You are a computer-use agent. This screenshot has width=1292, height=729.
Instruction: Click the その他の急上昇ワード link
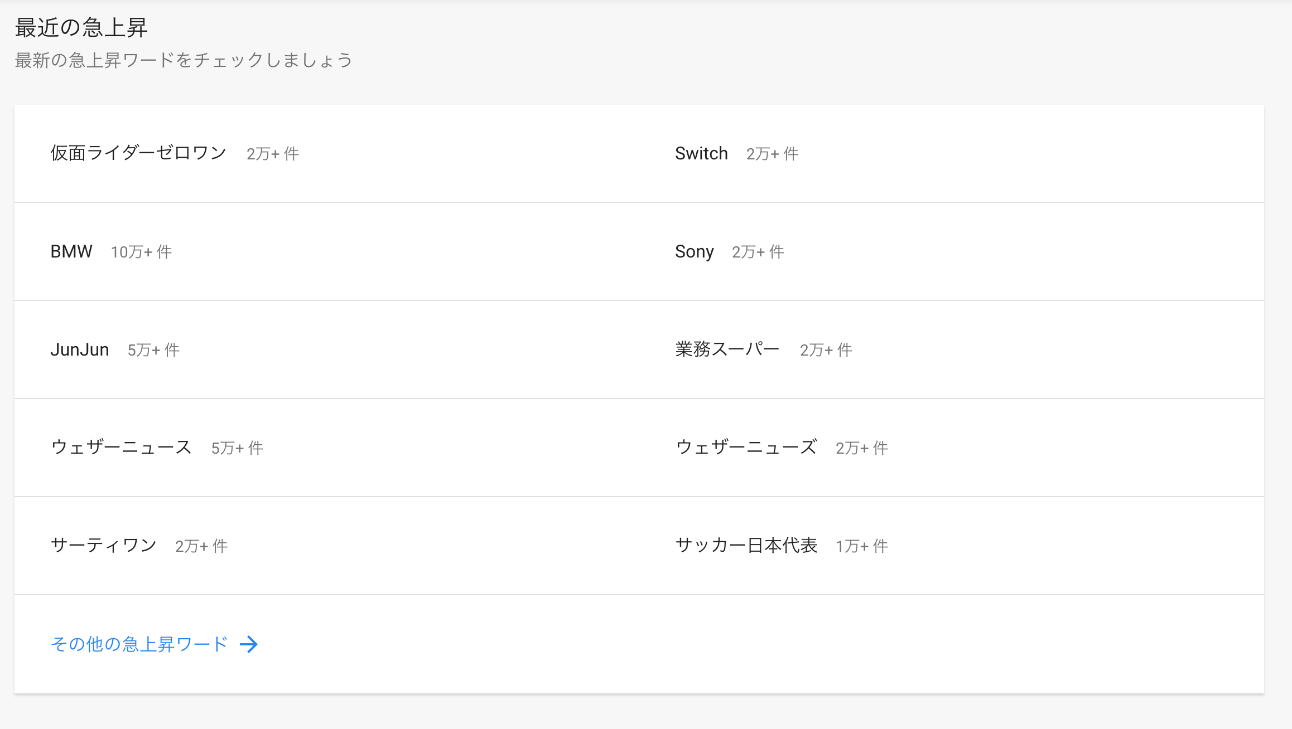click(x=139, y=644)
